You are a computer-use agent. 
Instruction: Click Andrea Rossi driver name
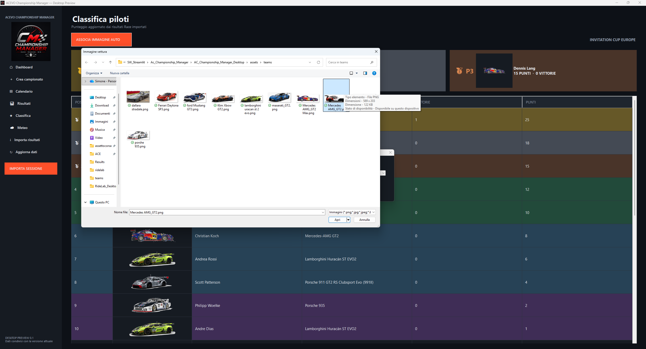[x=206, y=259]
